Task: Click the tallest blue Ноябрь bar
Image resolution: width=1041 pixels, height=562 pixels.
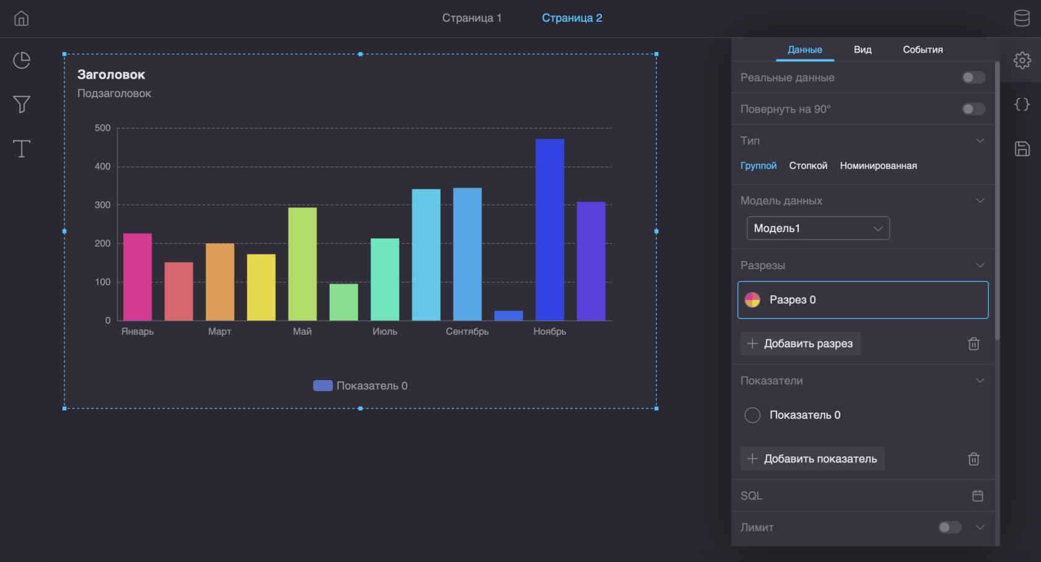Action: pos(550,230)
